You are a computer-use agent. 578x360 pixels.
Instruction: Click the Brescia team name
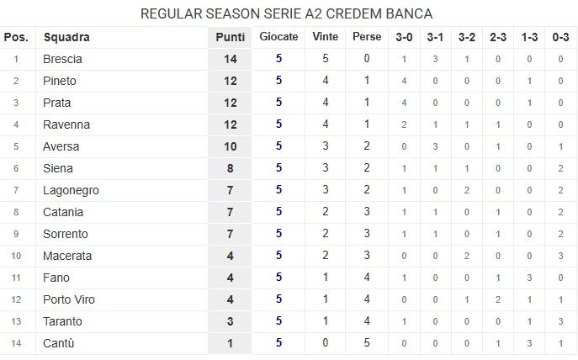click(63, 59)
